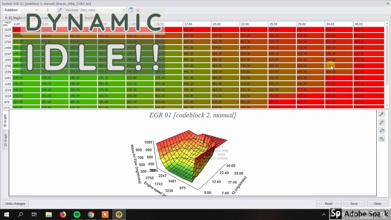Select the cell with value 687.30

(254, 42)
